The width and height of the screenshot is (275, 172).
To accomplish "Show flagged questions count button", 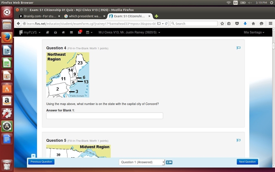I will [x=169, y=162].
